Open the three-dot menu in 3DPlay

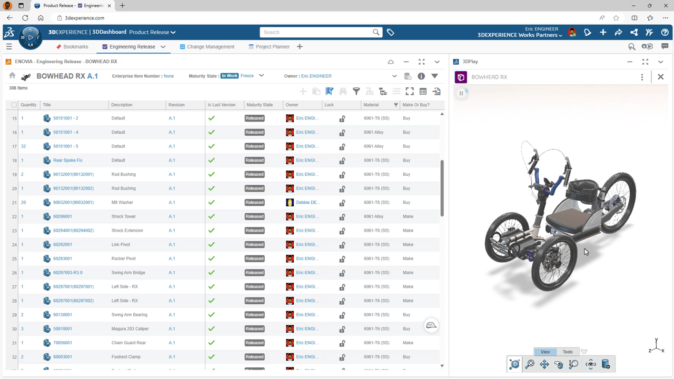pyautogui.click(x=642, y=77)
